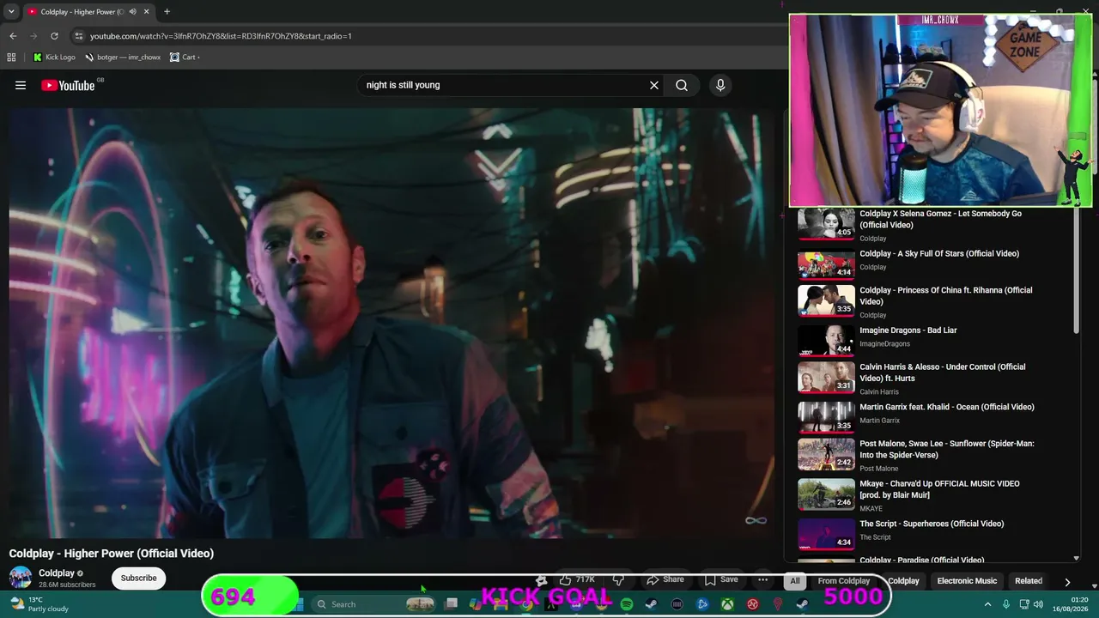Select the Coldplay filter chip
The height and width of the screenshot is (618, 1099).
pyautogui.click(x=903, y=581)
